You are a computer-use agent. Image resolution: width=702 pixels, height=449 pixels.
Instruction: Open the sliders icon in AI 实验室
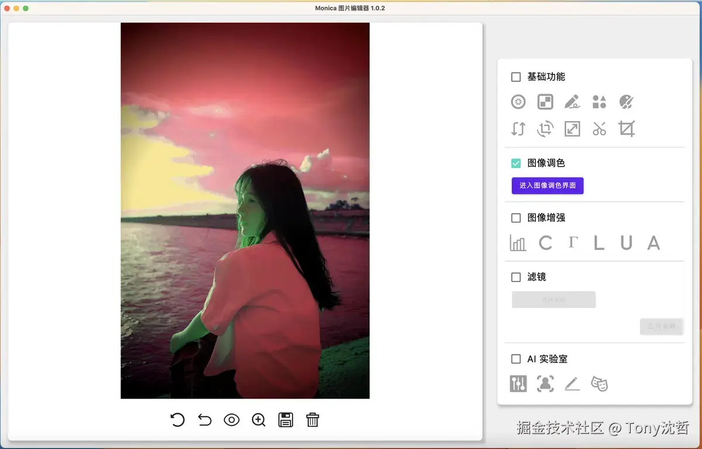coord(518,384)
